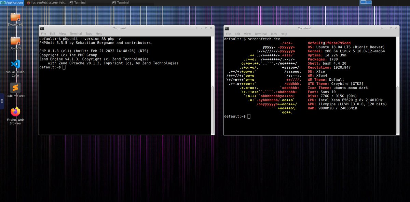Viewport: 410px width, 202px height.
Task: Click the 'WM Theme: Default' line
Action: [x=326, y=80]
